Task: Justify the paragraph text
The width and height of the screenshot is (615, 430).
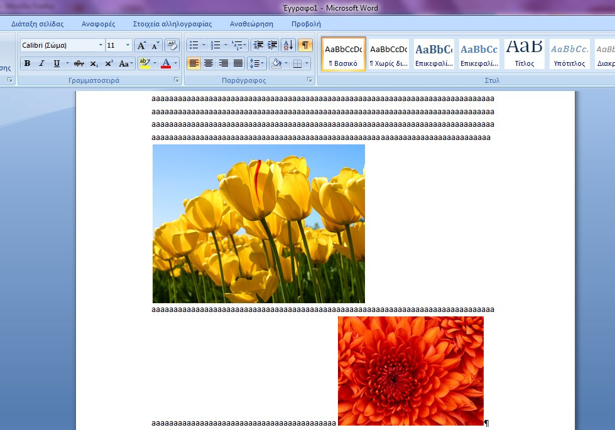Action: (x=238, y=63)
